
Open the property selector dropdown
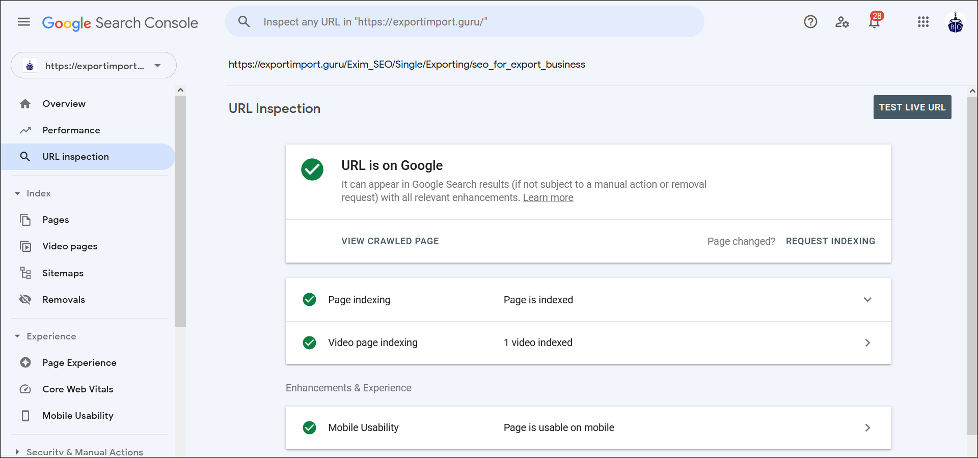click(x=94, y=65)
